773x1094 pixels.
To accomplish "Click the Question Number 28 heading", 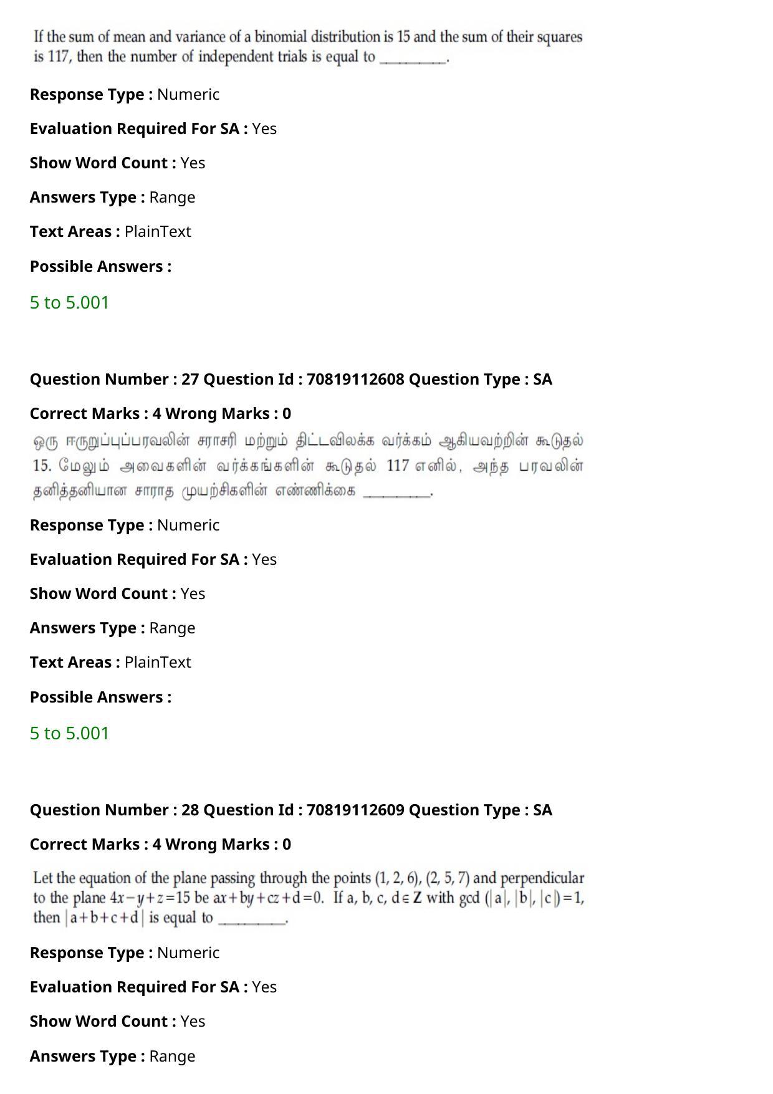I will (114, 810).
